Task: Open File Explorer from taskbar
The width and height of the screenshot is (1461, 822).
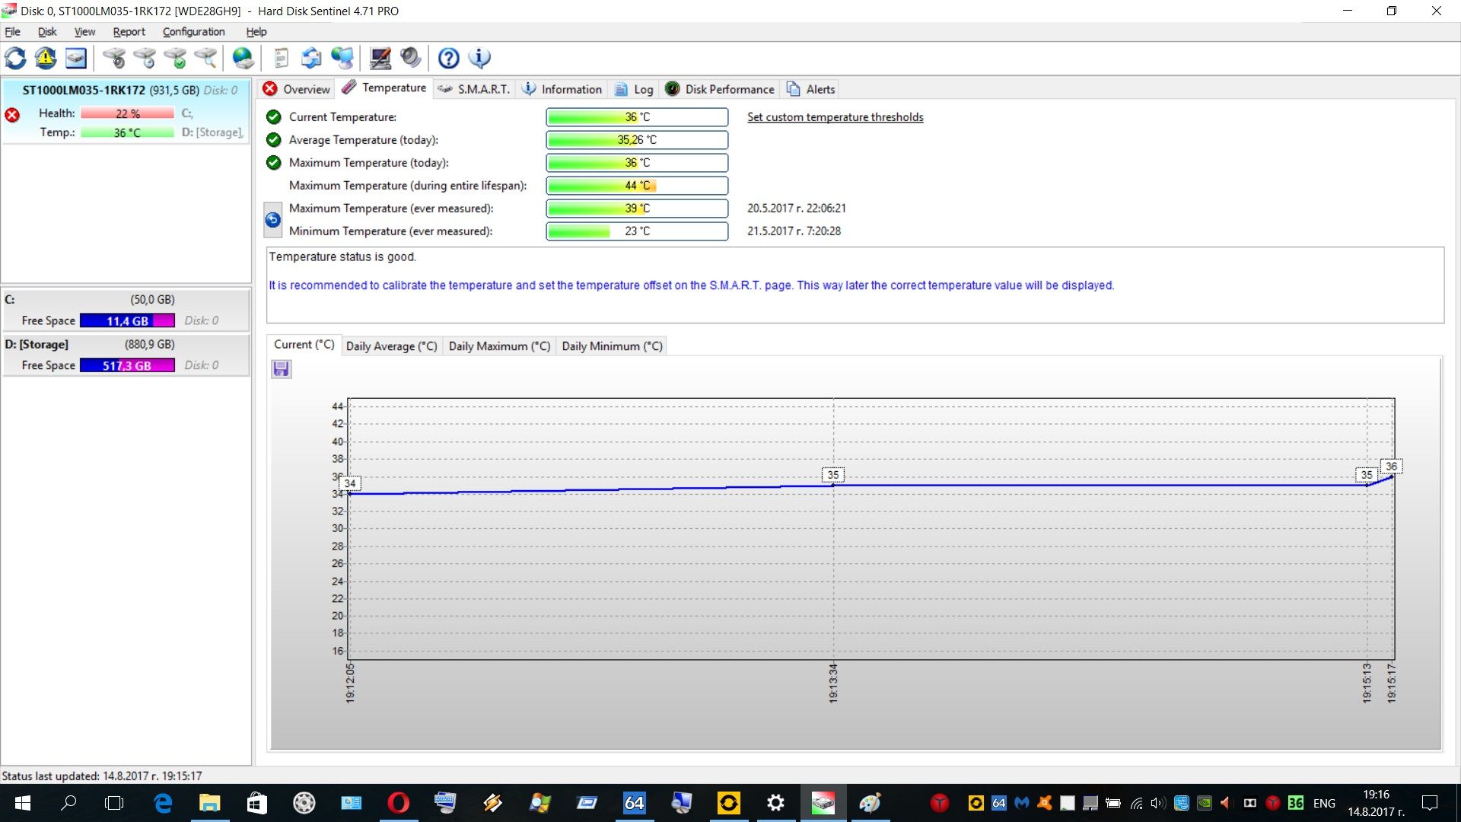Action: pyautogui.click(x=209, y=803)
